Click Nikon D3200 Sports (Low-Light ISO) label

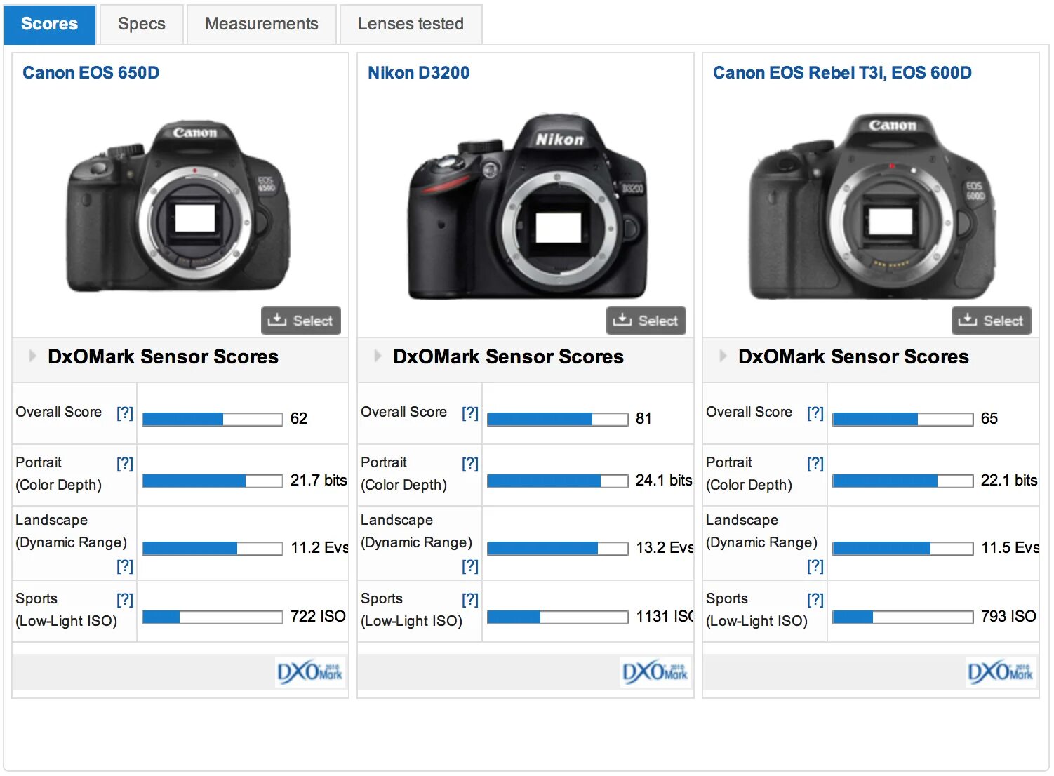tap(411, 610)
